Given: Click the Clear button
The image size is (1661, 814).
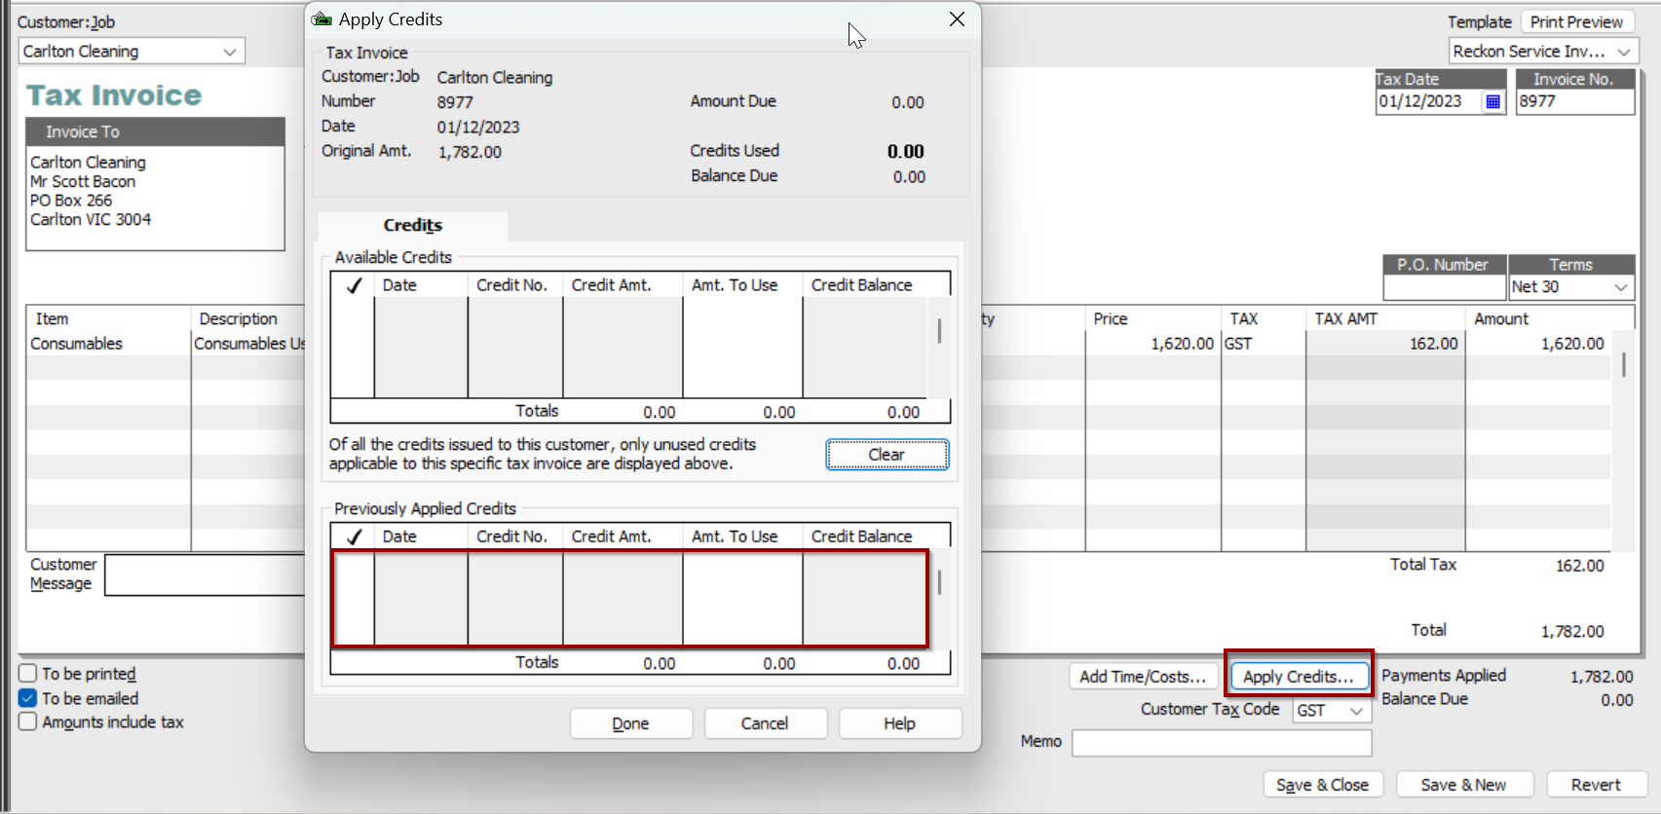Looking at the screenshot, I should (x=887, y=455).
